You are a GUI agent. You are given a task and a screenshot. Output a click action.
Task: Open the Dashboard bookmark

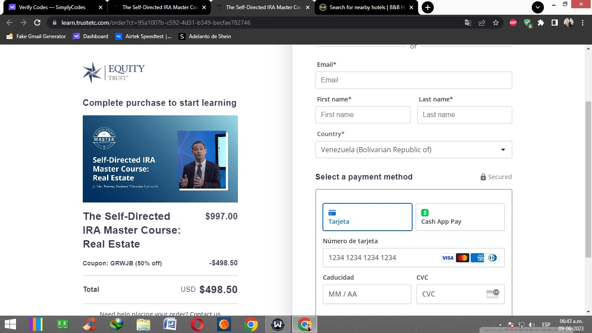click(x=91, y=36)
